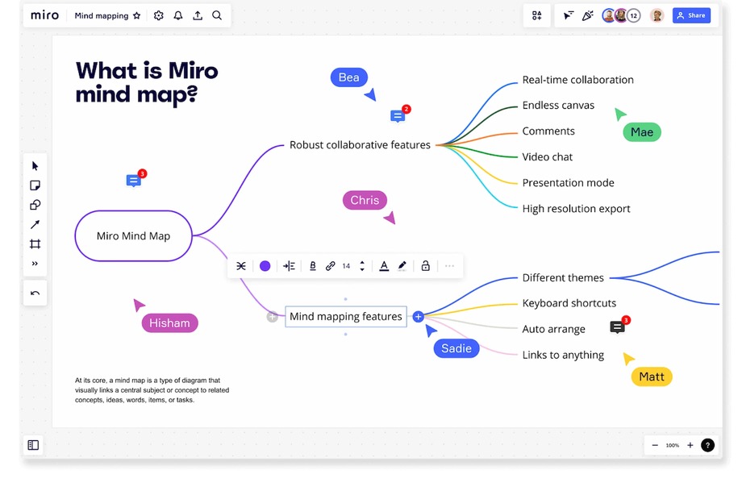Viewport: 742px width, 487px height.
Task: Click the miro logo
Action: pos(45,15)
